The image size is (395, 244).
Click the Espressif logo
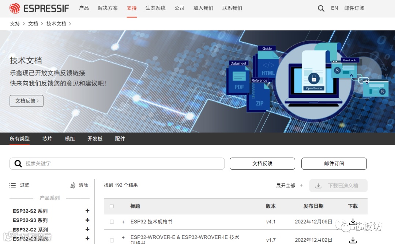coord(39,8)
